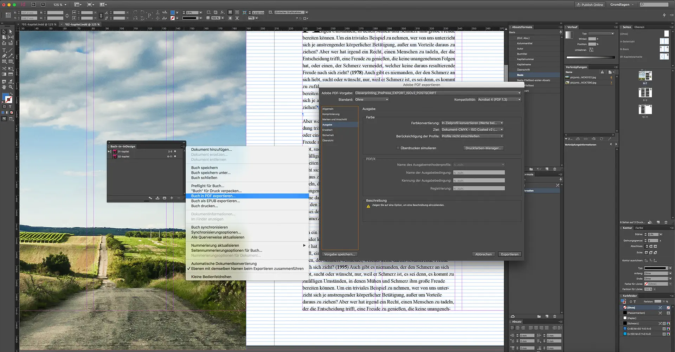Enable Überdrucken simulieren checkbox

pos(399,148)
